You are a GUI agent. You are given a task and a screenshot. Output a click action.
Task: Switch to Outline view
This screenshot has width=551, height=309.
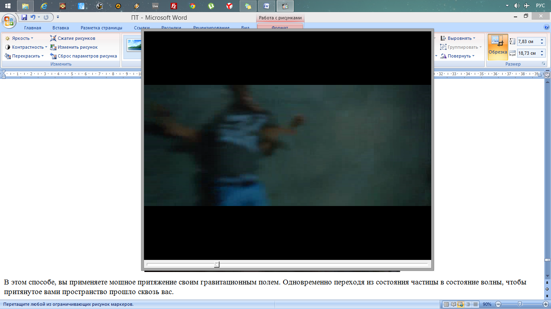tap(468, 304)
